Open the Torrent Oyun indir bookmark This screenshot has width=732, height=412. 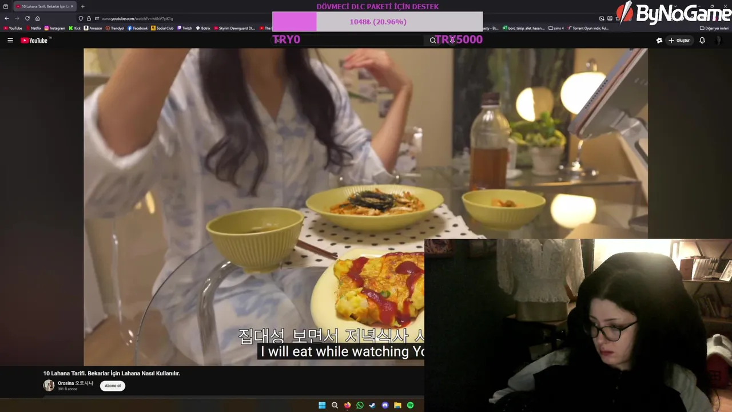[x=588, y=28]
